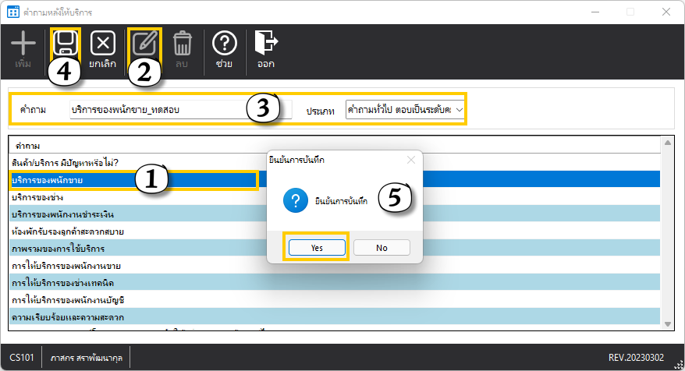This screenshot has height=371, width=685.
Task: Click the Save floppy disk icon
Action: click(x=65, y=42)
